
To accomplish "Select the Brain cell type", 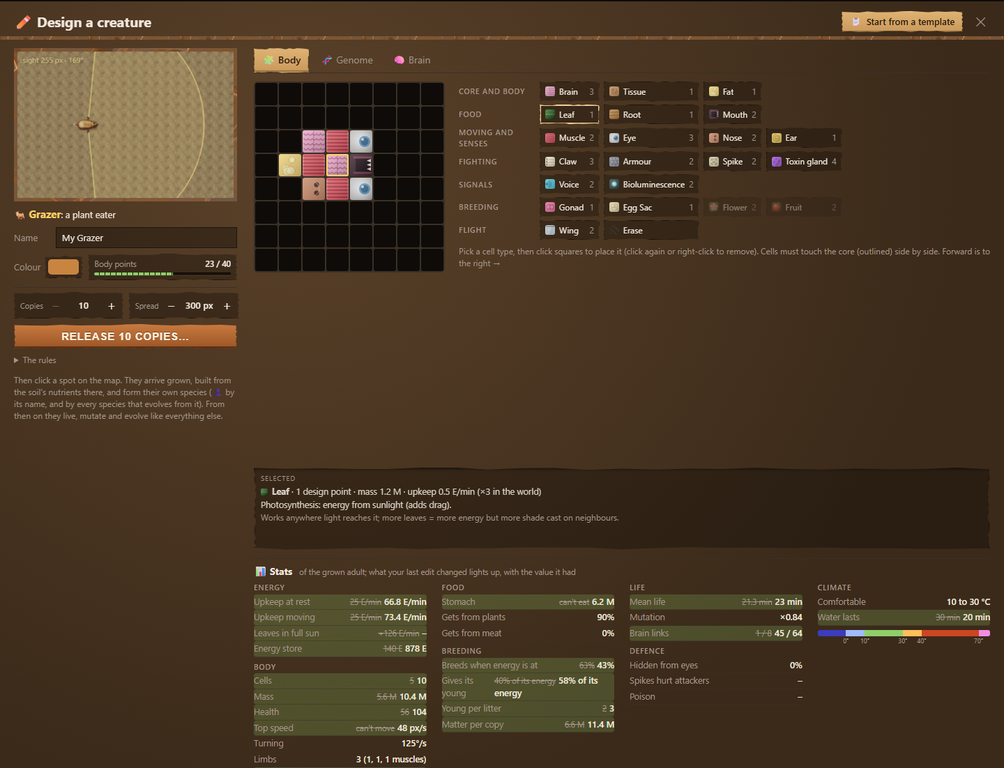I will [569, 91].
